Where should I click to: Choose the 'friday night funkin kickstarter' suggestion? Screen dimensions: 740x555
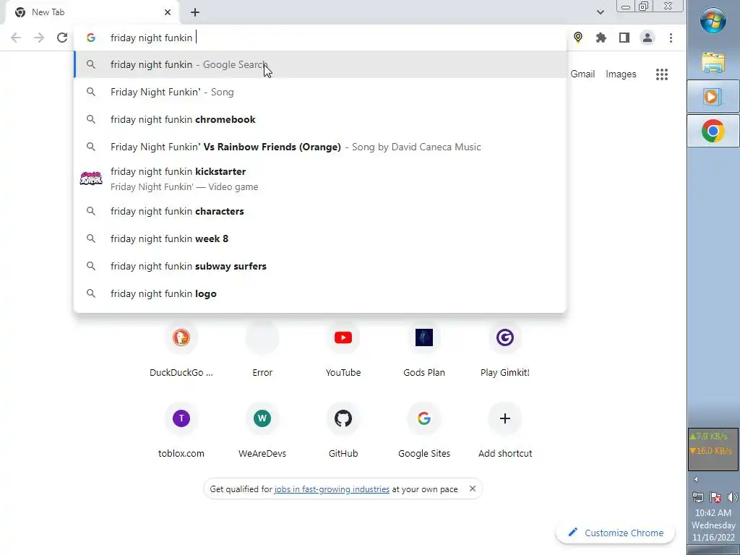tap(320, 179)
